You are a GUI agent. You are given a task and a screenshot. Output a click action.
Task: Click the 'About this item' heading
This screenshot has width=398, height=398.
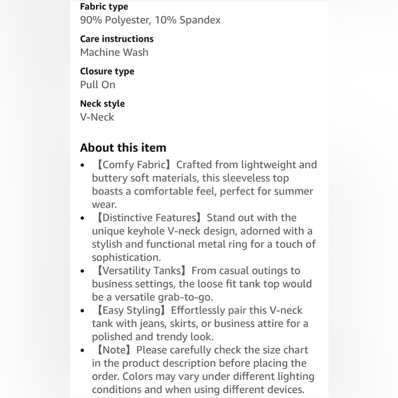123,148
